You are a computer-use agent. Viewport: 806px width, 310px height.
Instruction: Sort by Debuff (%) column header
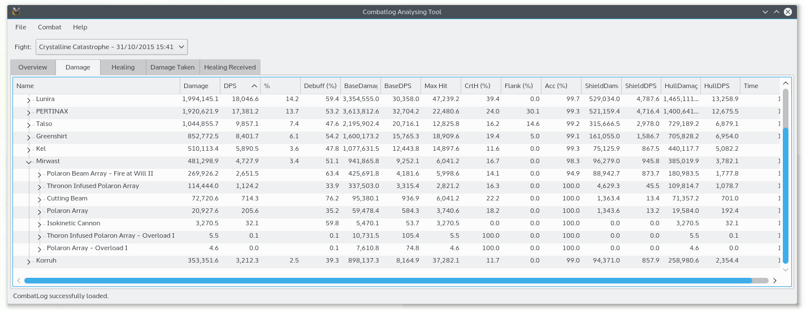point(320,86)
